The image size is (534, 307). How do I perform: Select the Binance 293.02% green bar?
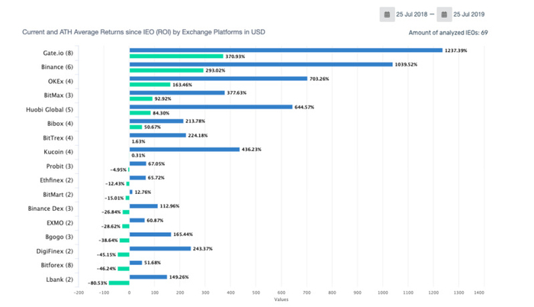click(166, 70)
